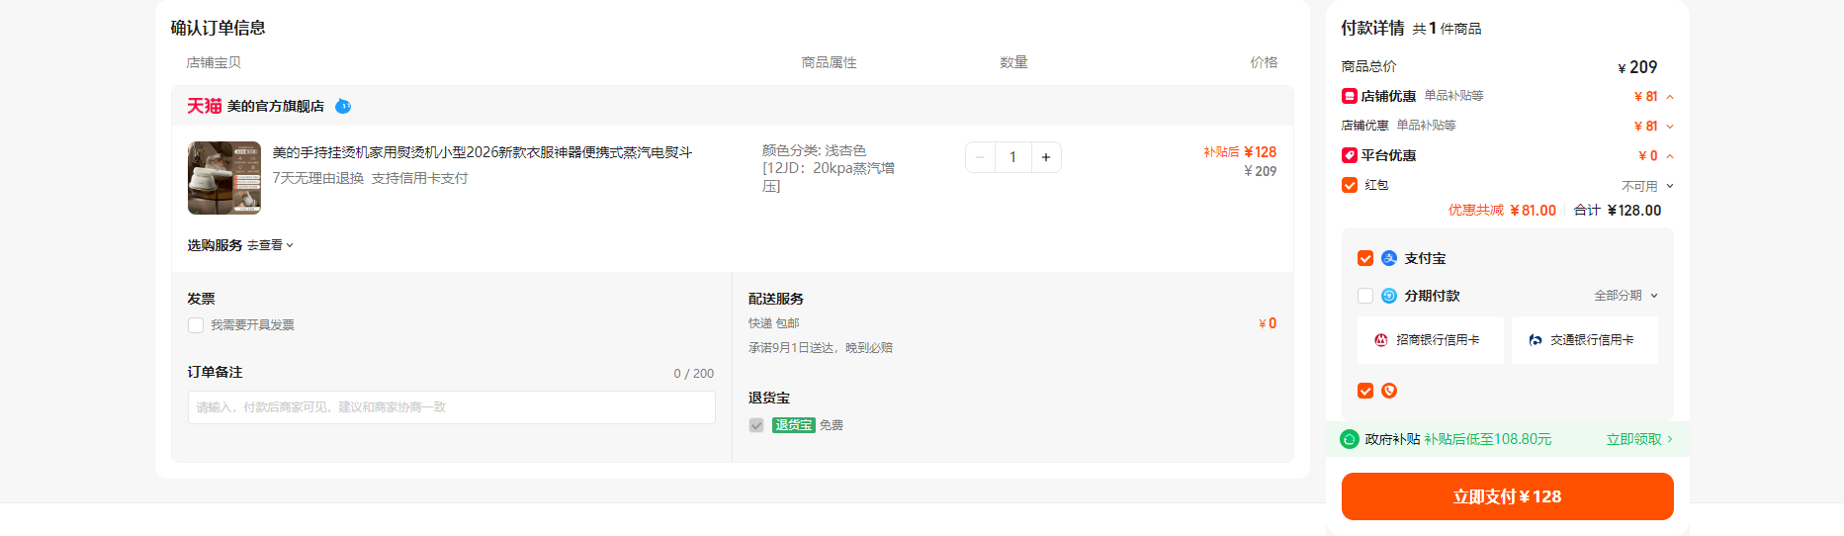Select 交通银行信用卡 payment option

(x=1584, y=340)
